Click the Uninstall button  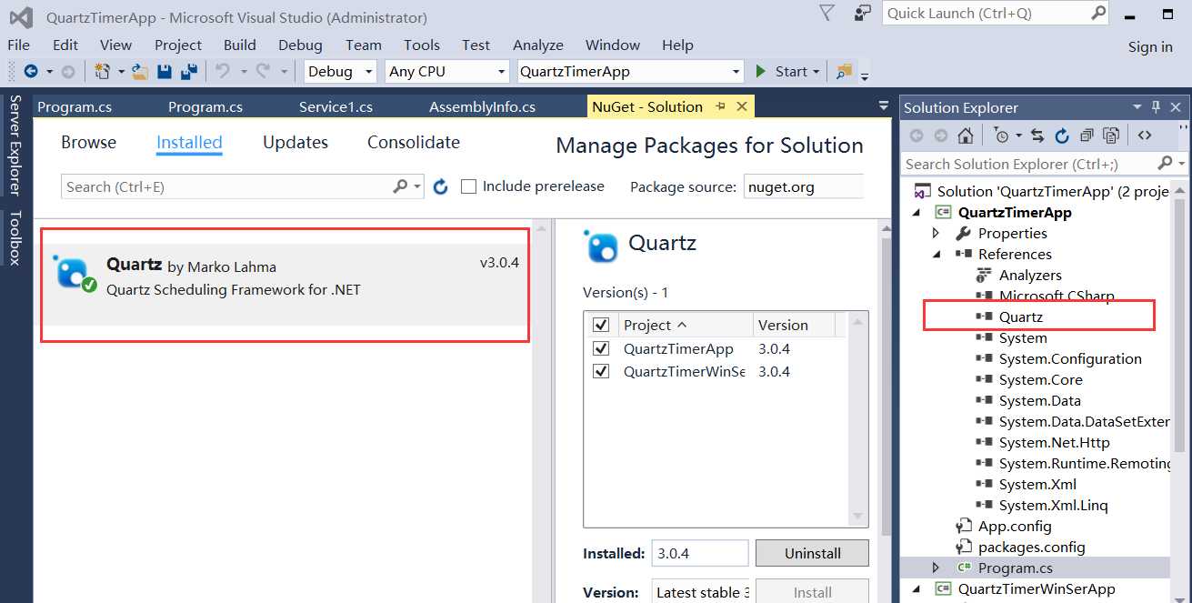[813, 553]
